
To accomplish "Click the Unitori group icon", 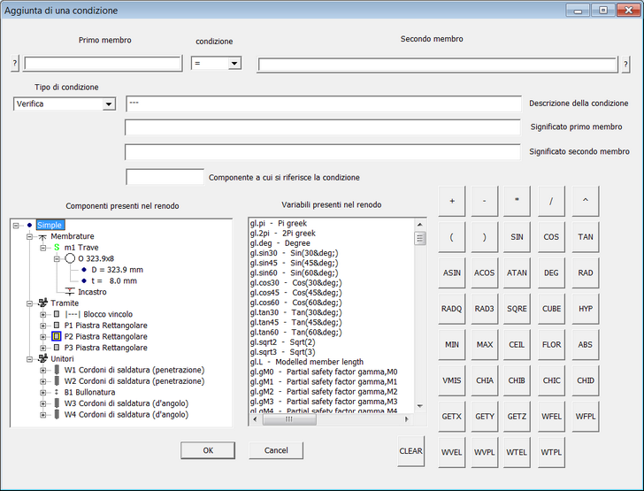I will click(x=42, y=358).
